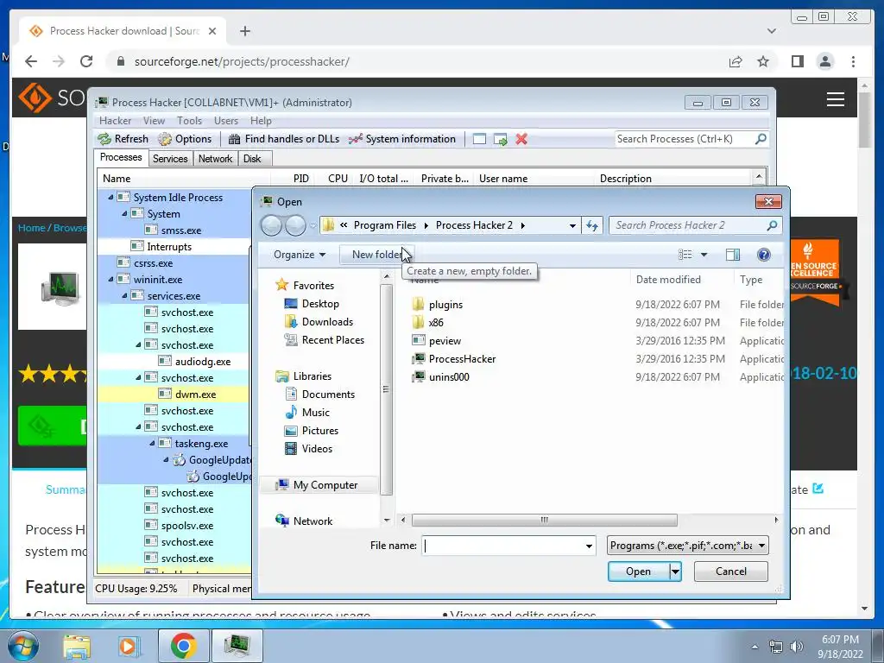Open Options in Process Hacker toolbar
This screenshot has width=884, height=663.
(x=185, y=139)
